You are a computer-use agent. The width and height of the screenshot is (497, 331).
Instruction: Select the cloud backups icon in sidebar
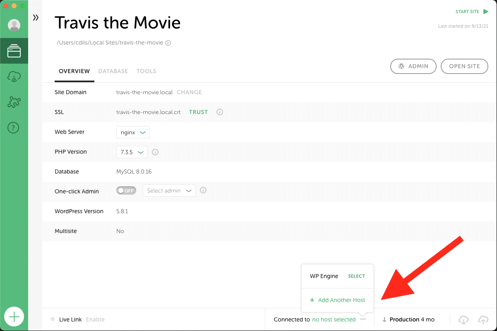(x=14, y=76)
